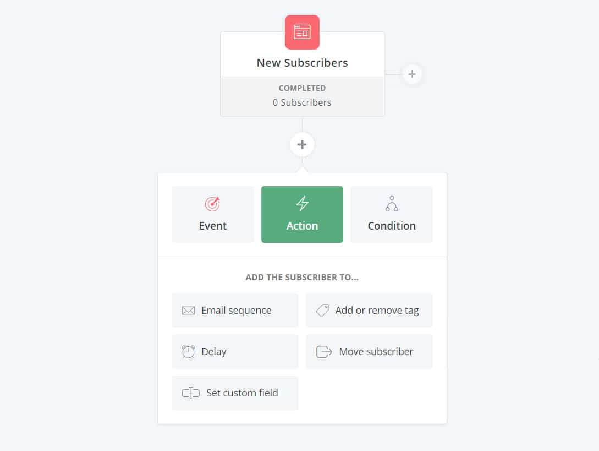Select the Action lightning bolt icon

click(x=302, y=204)
